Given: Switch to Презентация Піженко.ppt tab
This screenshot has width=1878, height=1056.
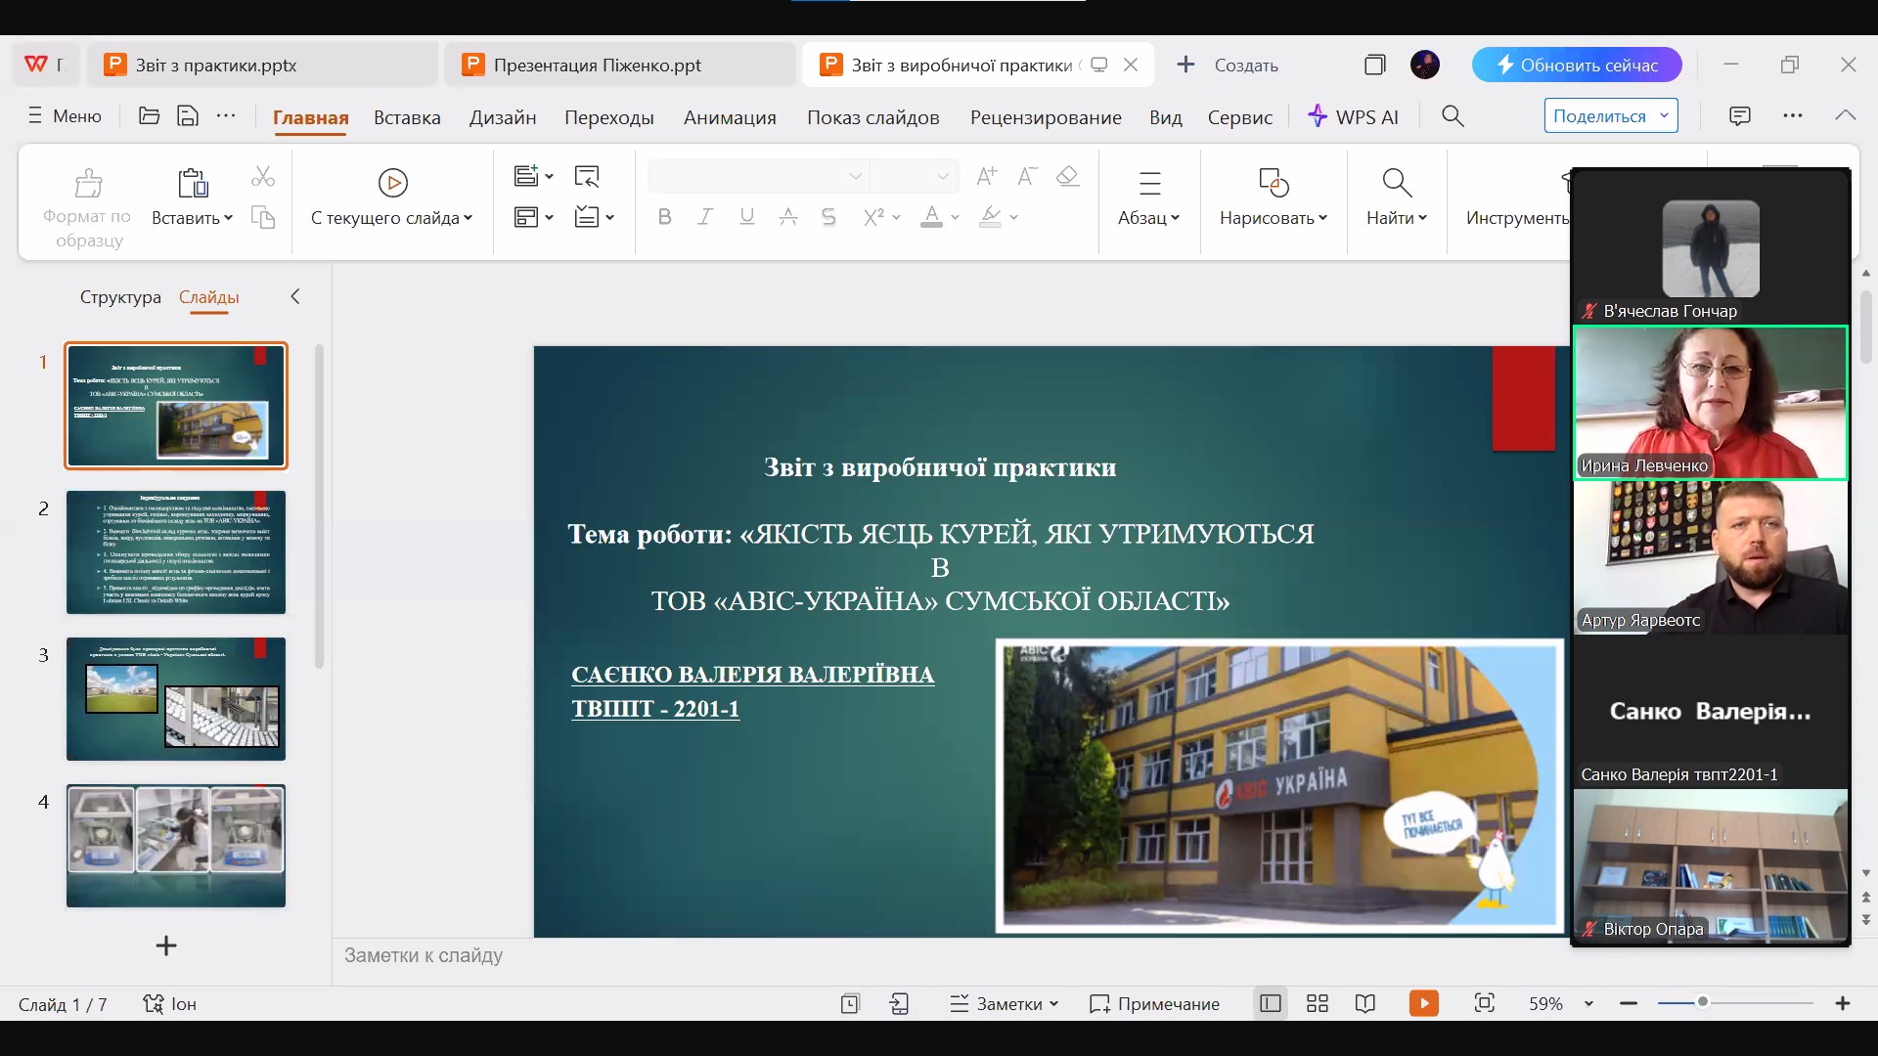Looking at the screenshot, I should (x=597, y=66).
